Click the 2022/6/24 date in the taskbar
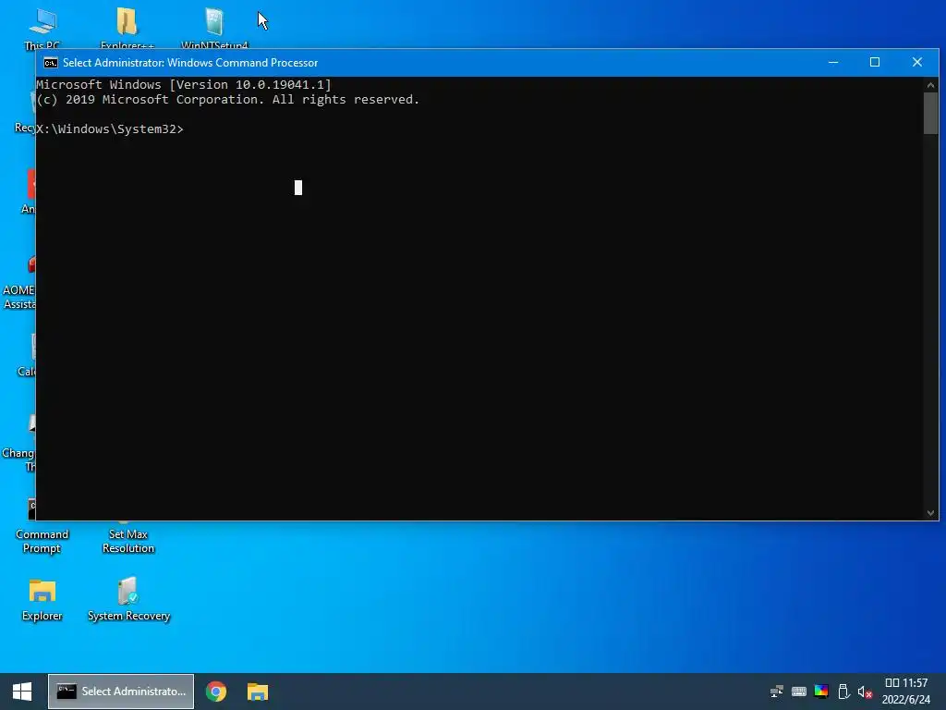 click(906, 700)
